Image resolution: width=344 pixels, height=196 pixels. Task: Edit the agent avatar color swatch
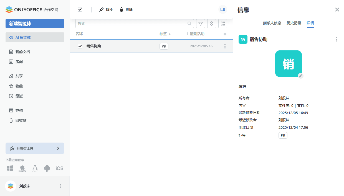click(300, 76)
